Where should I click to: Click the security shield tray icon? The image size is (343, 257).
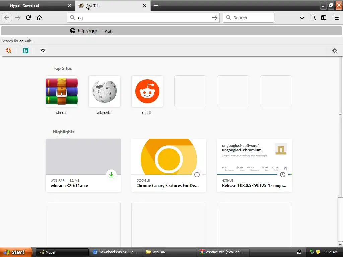pos(318,252)
